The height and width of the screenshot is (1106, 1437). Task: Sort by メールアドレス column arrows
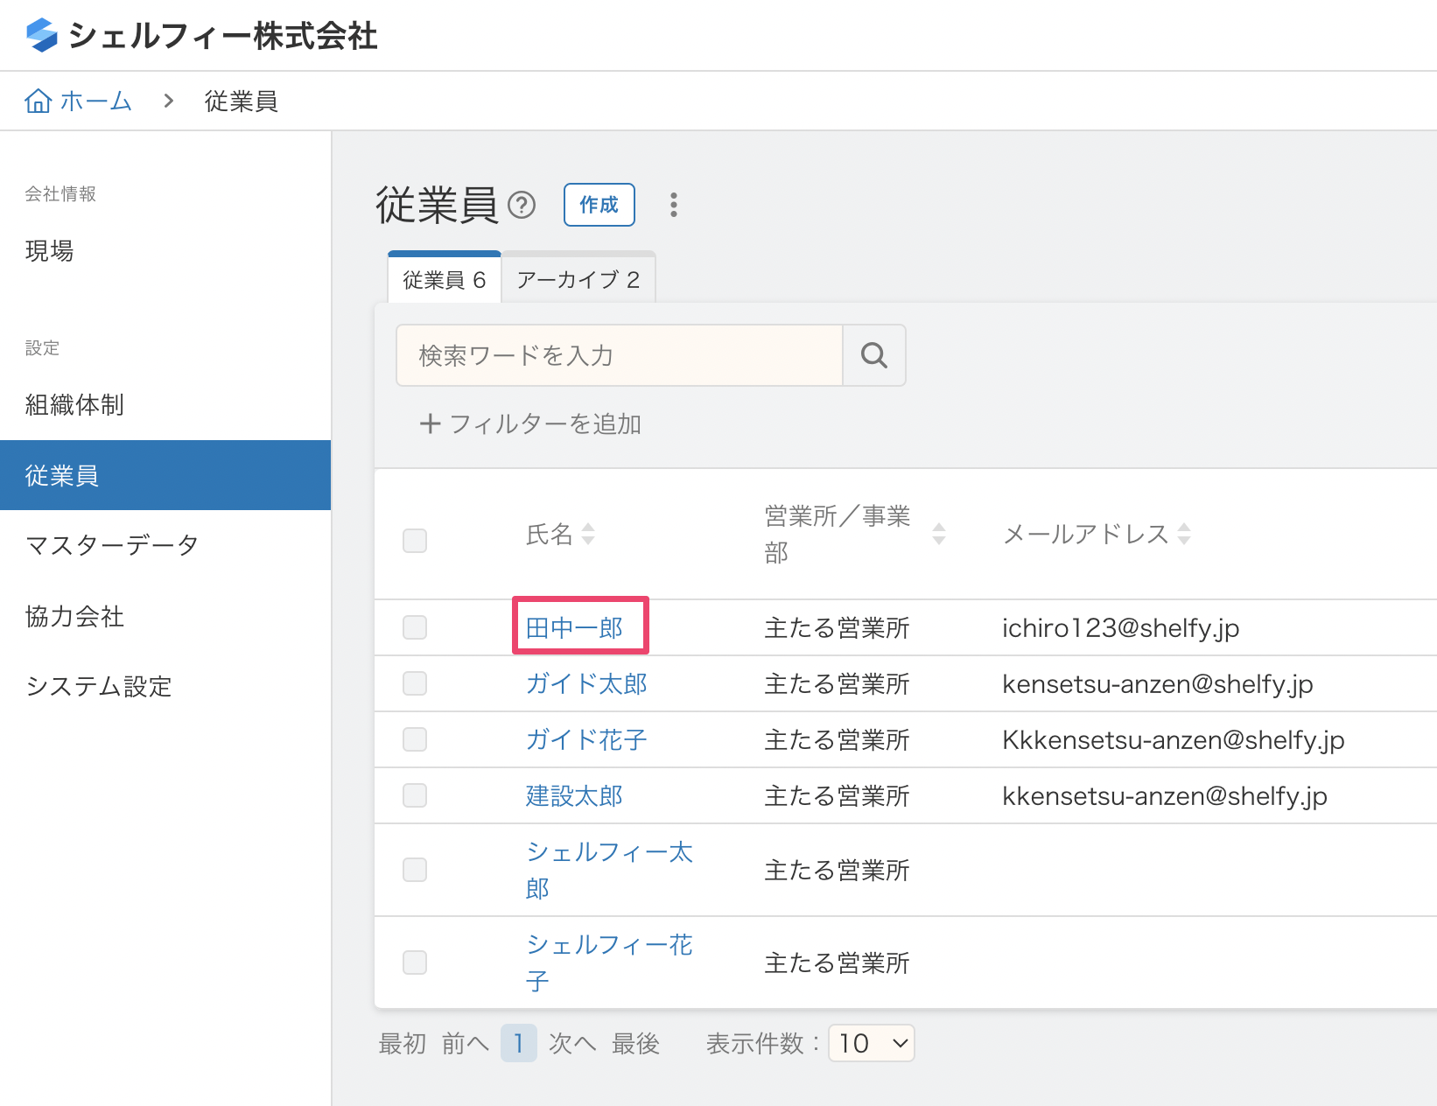pos(1184,534)
